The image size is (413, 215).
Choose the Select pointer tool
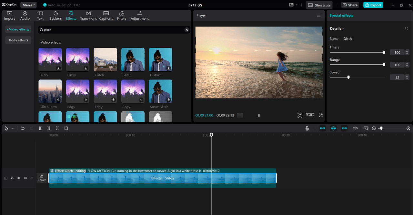tap(6, 128)
